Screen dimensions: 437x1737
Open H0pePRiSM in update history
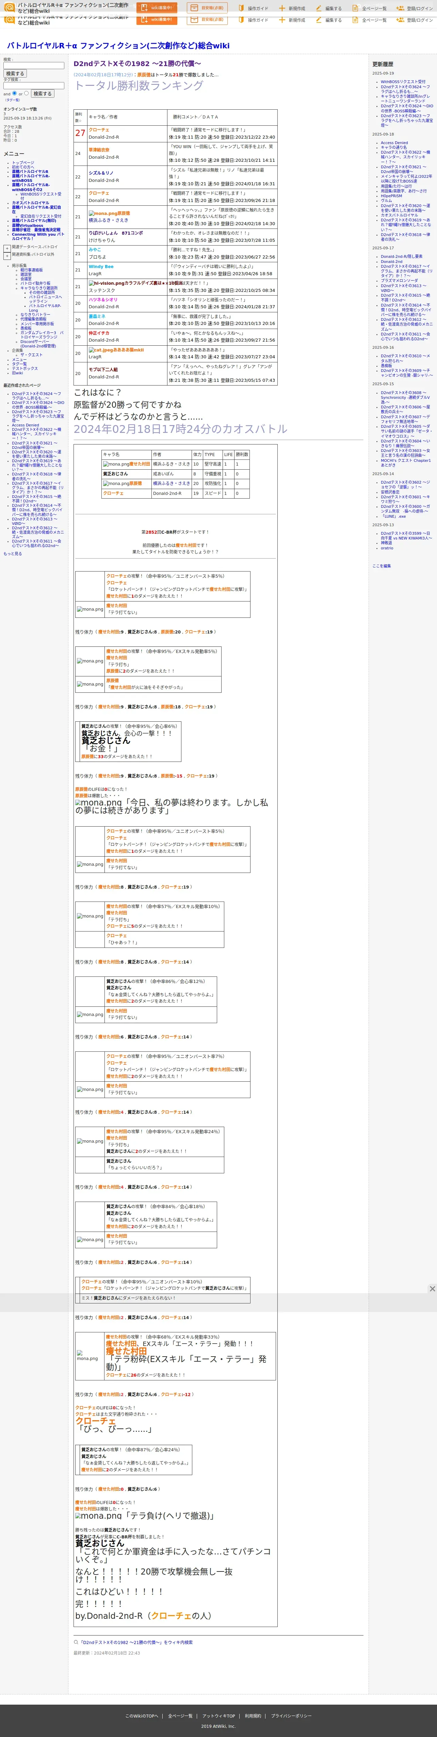coord(391,195)
